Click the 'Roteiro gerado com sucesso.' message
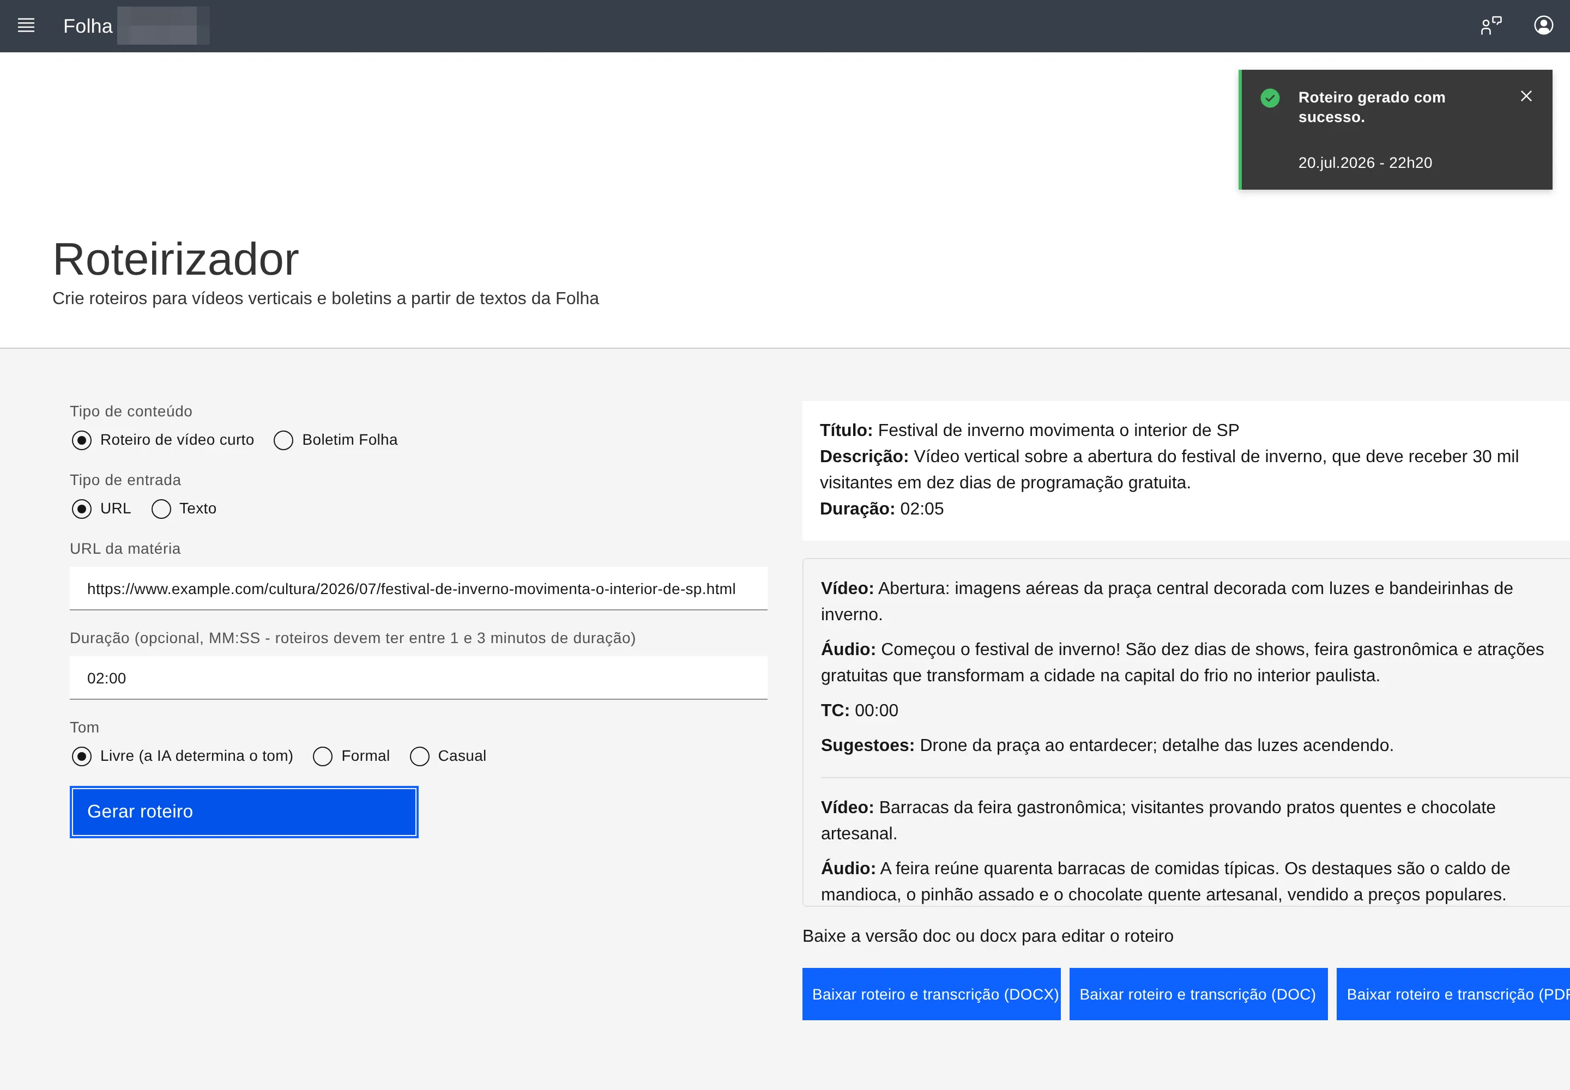 1371,107
